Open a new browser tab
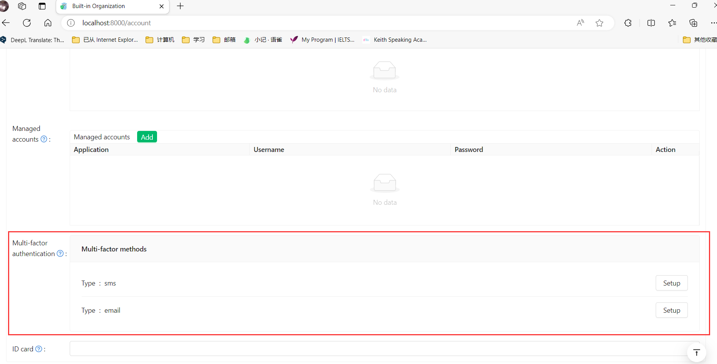717x364 pixels. pyautogui.click(x=180, y=6)
